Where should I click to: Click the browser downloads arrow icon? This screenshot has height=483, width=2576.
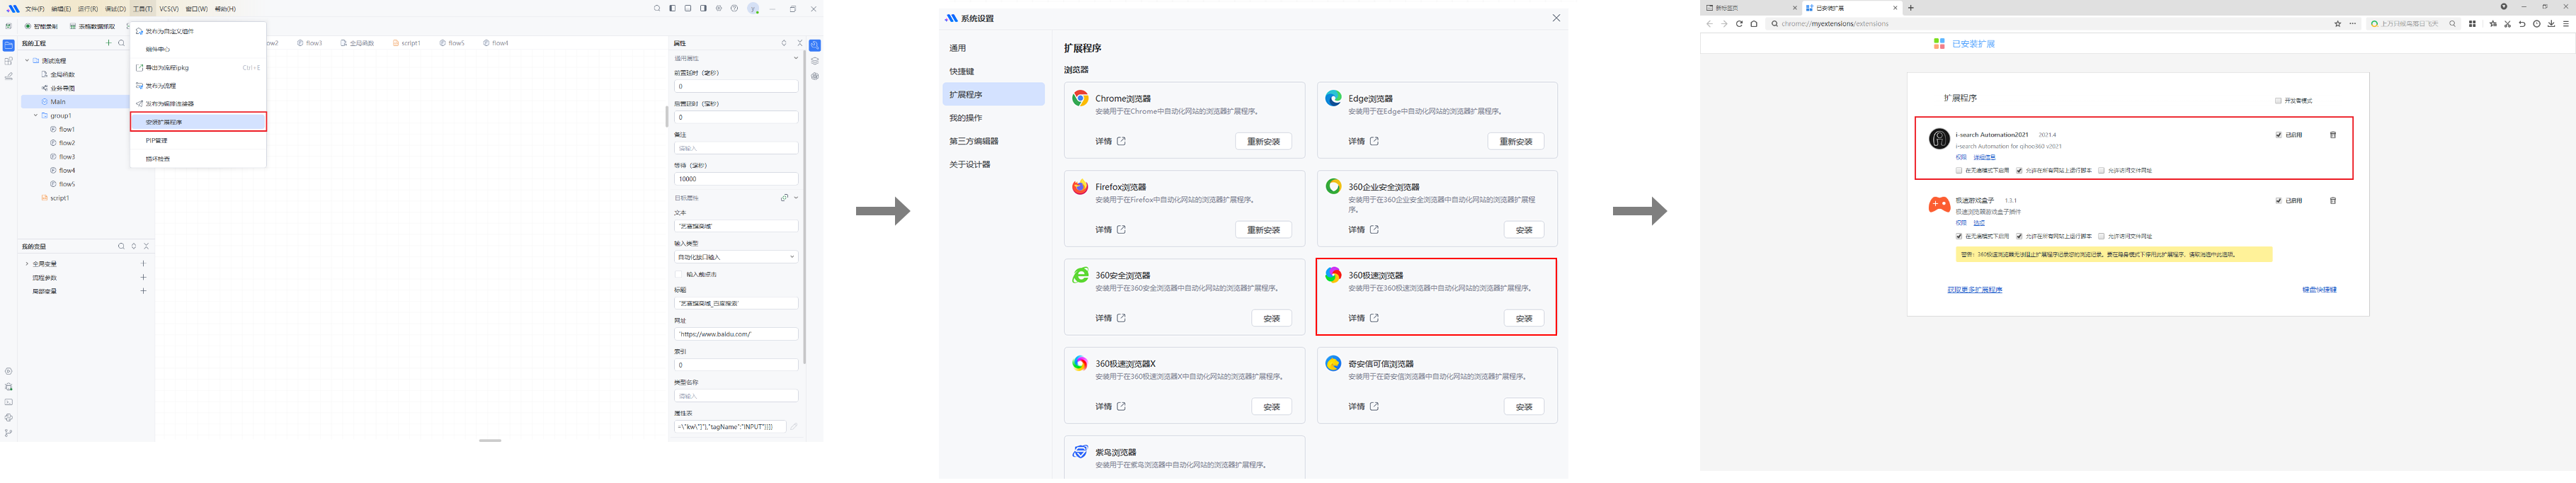coord(2551,24)
